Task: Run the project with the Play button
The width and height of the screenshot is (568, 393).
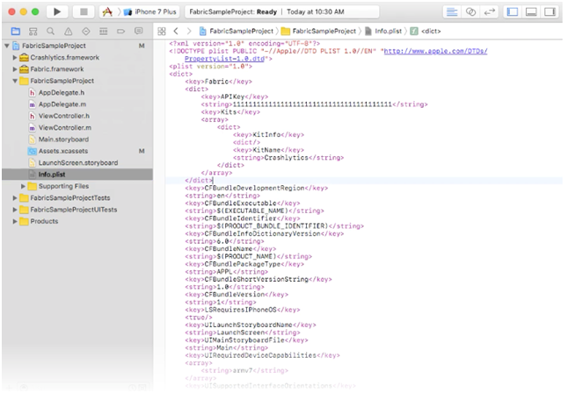Action: point(57,11)
